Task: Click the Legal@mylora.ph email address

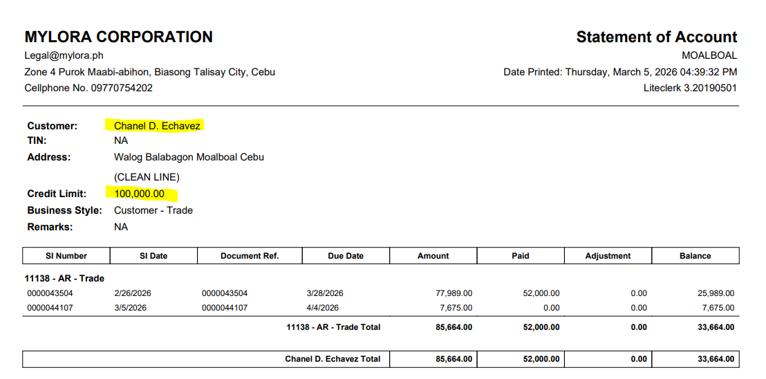Action: pyautogui.click(x=64, y=55)
